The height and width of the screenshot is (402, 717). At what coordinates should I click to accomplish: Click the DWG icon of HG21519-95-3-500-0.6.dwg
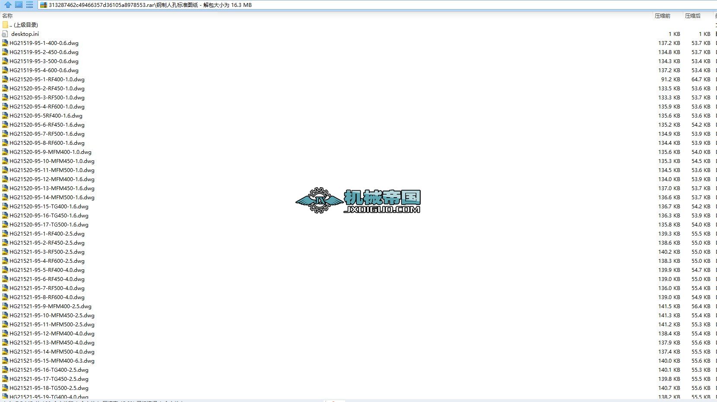(5, 61)
